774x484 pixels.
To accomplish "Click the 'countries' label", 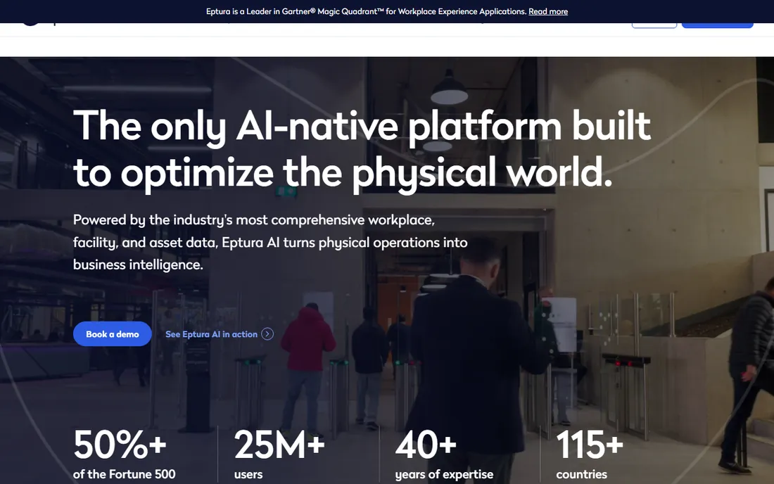I will (581, 474).
